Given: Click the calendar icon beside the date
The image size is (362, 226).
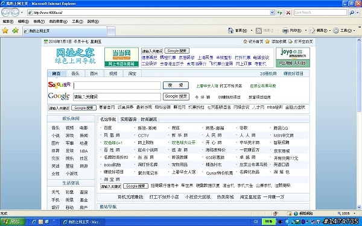Looking at the screenshot, I should [x=46, y=42].
